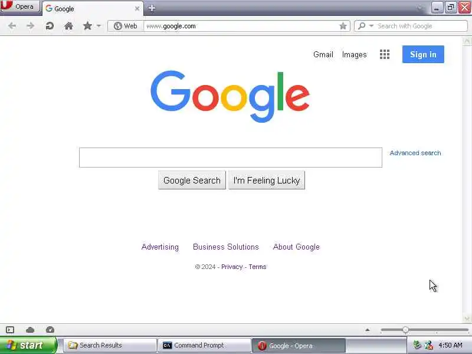
Task: Open the Advertising link
Action: point(160,247)
